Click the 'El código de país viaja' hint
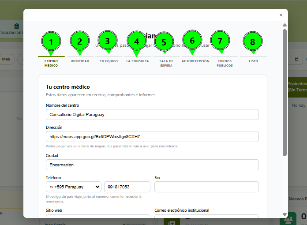 94,199
